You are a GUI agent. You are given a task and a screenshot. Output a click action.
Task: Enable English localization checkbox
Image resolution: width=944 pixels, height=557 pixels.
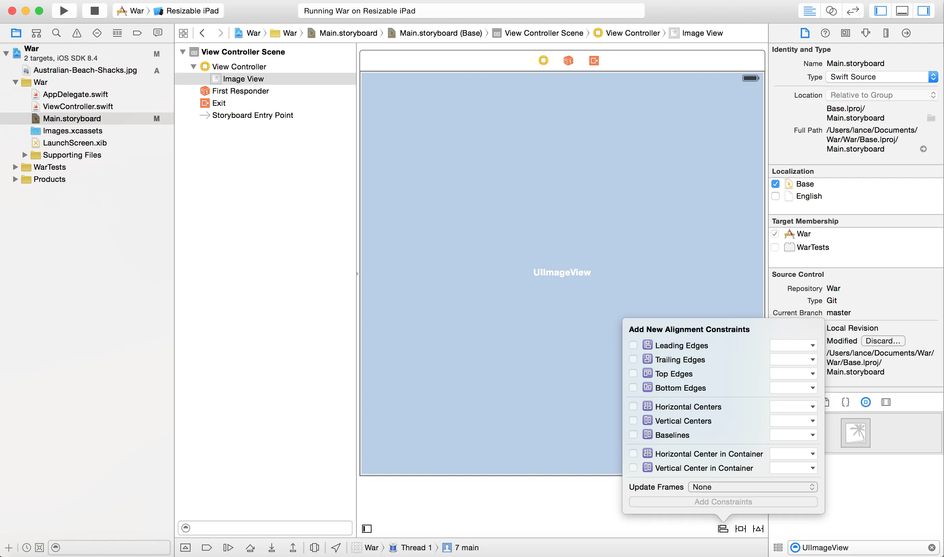[x=775, y=196]
